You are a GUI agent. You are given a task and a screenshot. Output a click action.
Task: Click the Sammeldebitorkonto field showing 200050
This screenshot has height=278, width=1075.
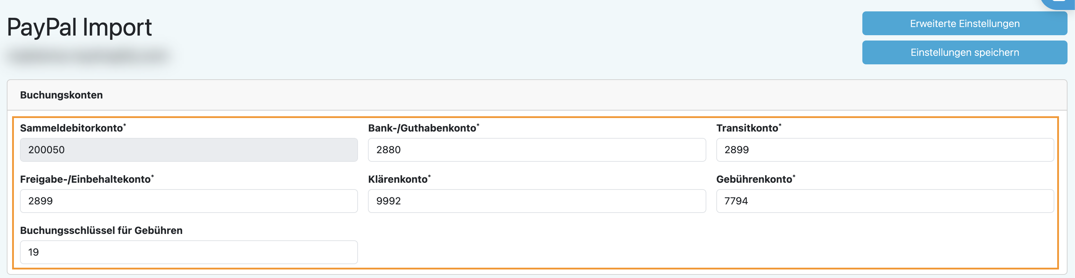click(x=189, y=150)
